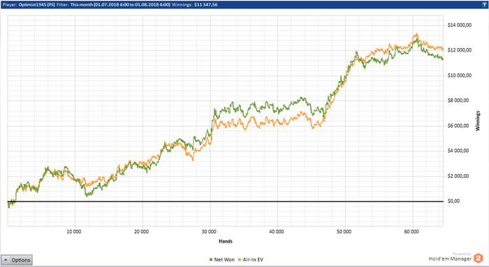Click the $4 000,00 axis label
This screenshot has height=267, width=489.
tap(458, 151)
